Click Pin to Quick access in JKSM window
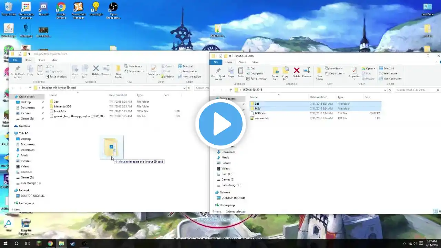Image resolution: width=441 pixels, height=248 pixels. (218, 74)
